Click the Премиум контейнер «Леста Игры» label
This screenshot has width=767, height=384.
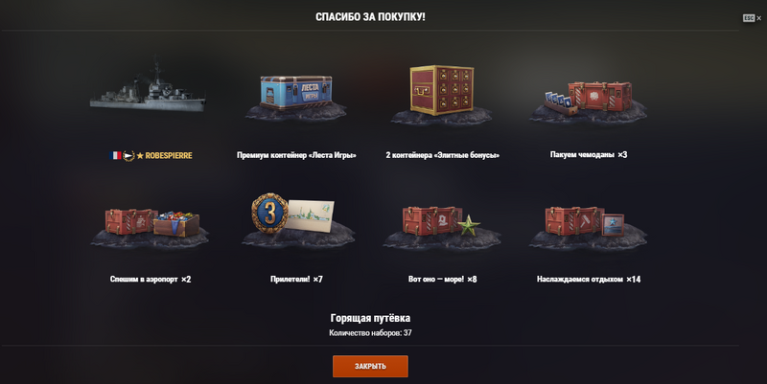[x=296, y=155]
